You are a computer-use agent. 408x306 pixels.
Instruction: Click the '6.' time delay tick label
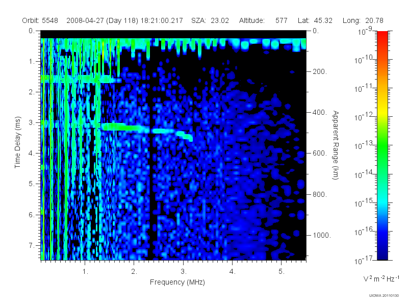tap(32, 215)
